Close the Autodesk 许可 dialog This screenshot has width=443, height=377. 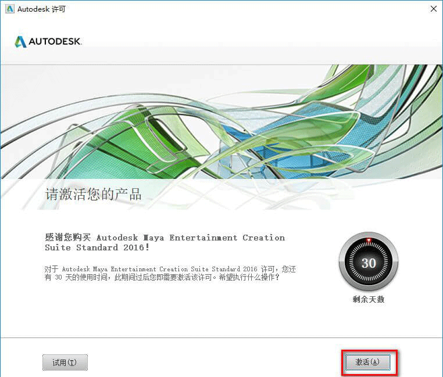click(x=433, y=9)
